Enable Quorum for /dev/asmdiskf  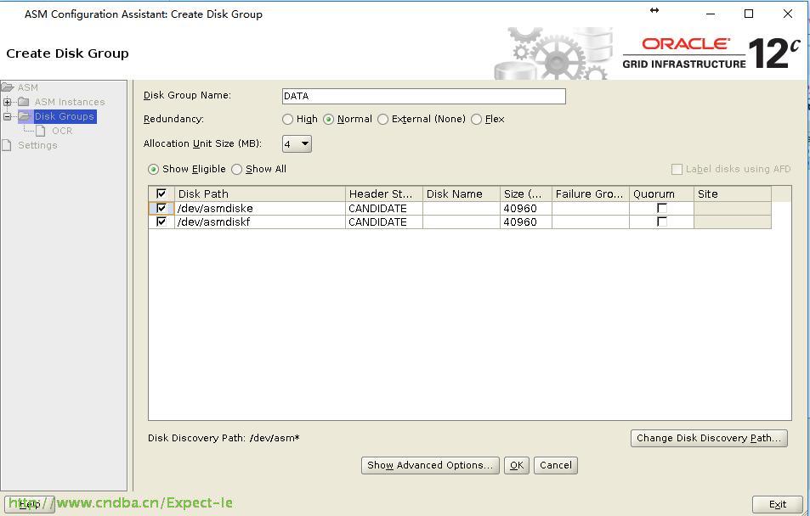[662, 222]
